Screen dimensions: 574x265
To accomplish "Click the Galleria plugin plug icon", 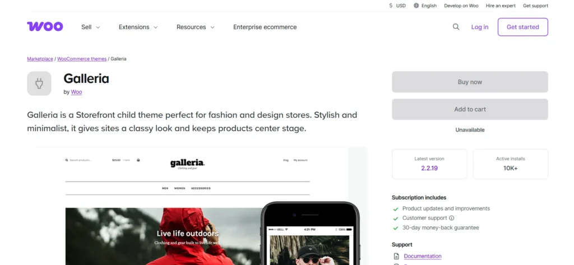I will [x=39, y=83].
